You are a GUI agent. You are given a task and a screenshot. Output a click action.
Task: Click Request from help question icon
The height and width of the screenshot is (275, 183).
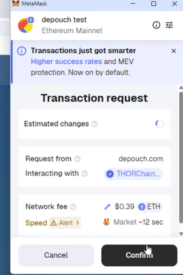pyautogui.click(x=77, y=159)
